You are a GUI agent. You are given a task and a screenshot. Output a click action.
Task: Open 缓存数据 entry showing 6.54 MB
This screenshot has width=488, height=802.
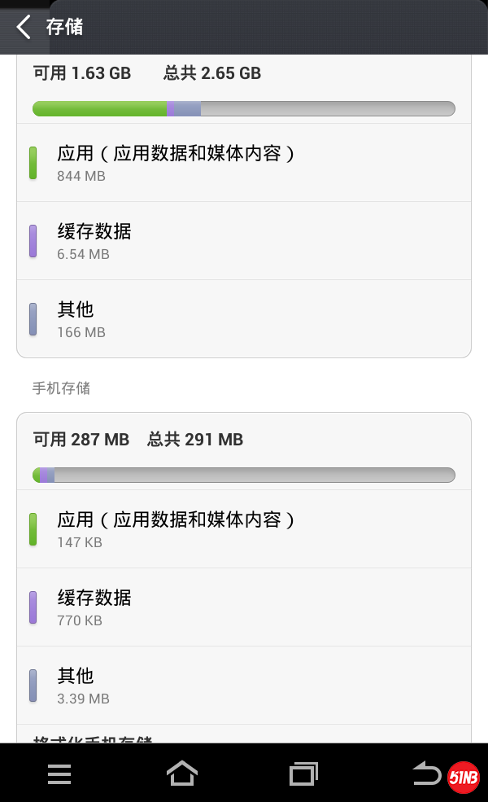click(x=244, y=242)
